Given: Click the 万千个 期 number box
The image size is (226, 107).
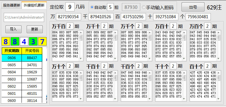Looking at the screenshot, I should point(139,26).
